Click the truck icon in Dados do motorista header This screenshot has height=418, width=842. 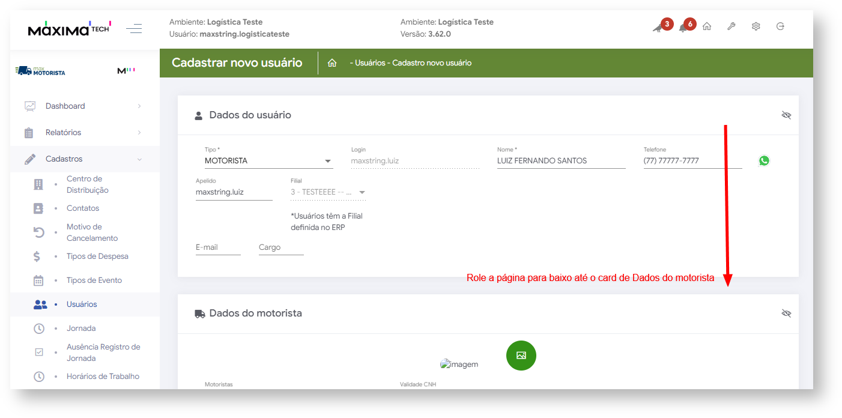(199, 313)
